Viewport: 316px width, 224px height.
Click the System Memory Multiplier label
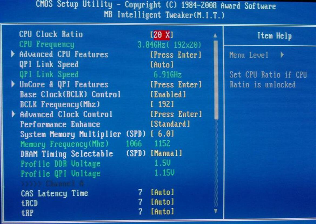[x=71, y=134]
